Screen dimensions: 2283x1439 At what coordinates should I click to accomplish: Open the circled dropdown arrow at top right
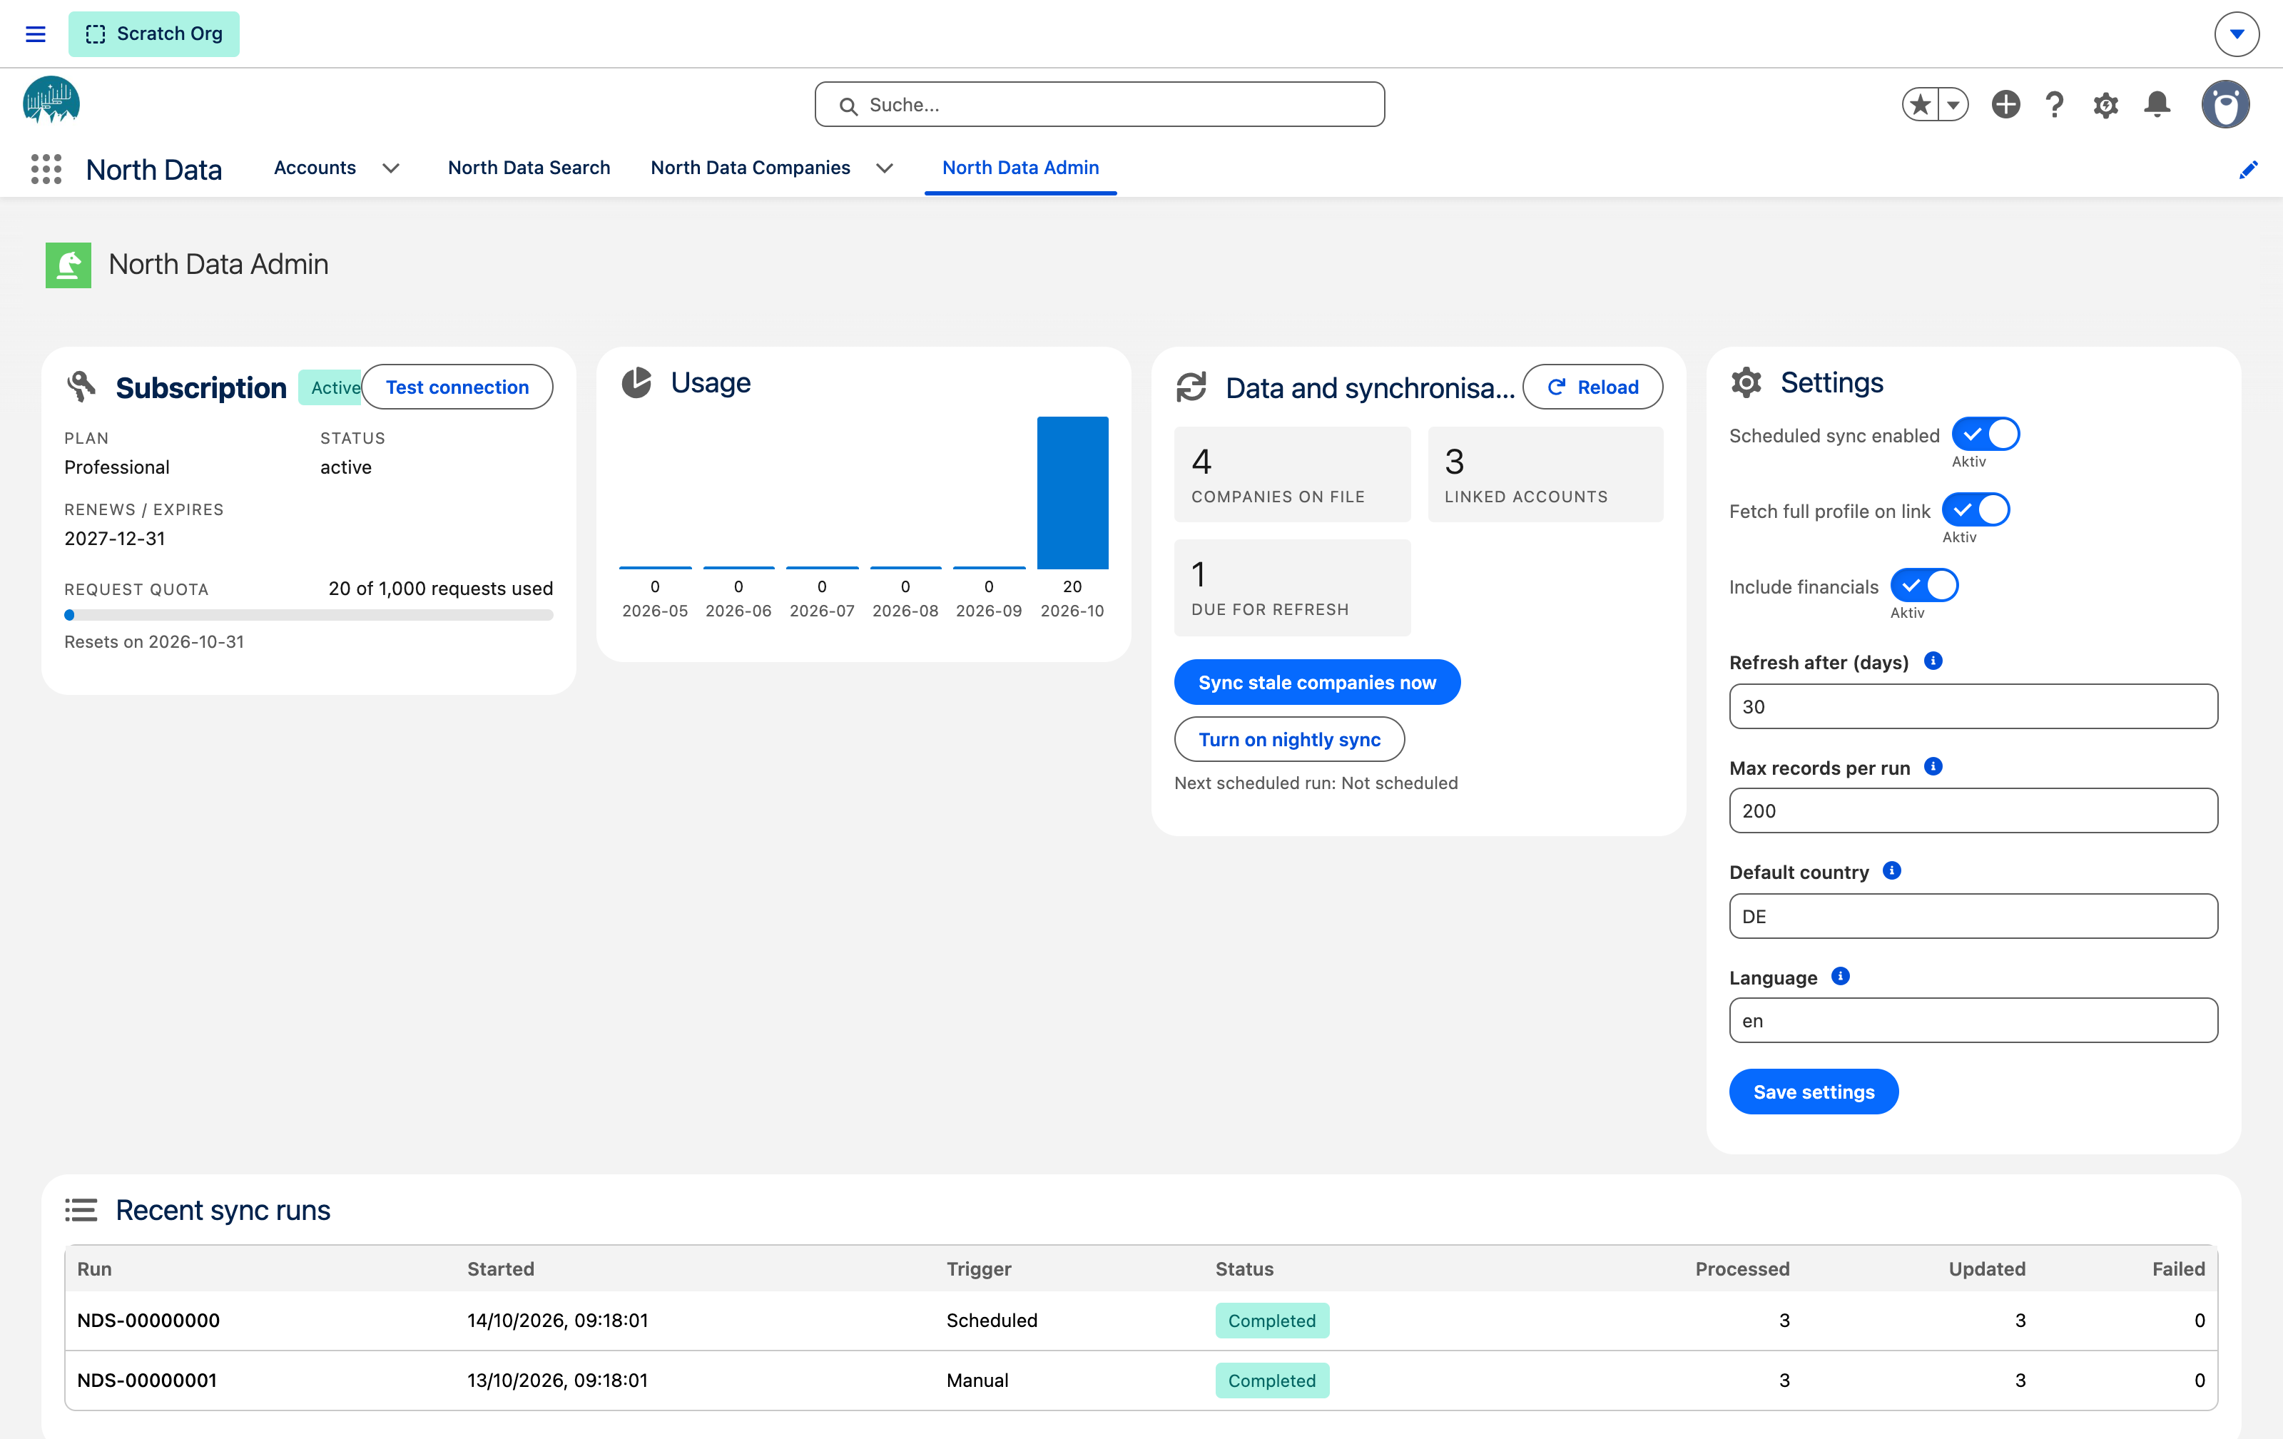2237,34
